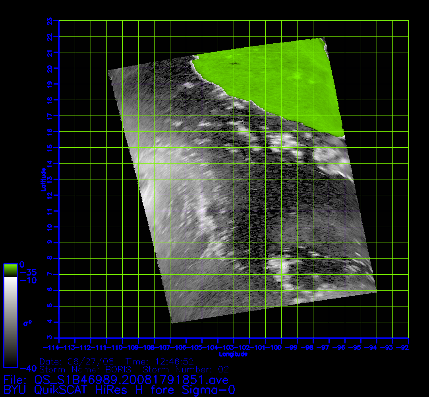Click the sigma symbol next to the grayscale legend

(27, 323)
